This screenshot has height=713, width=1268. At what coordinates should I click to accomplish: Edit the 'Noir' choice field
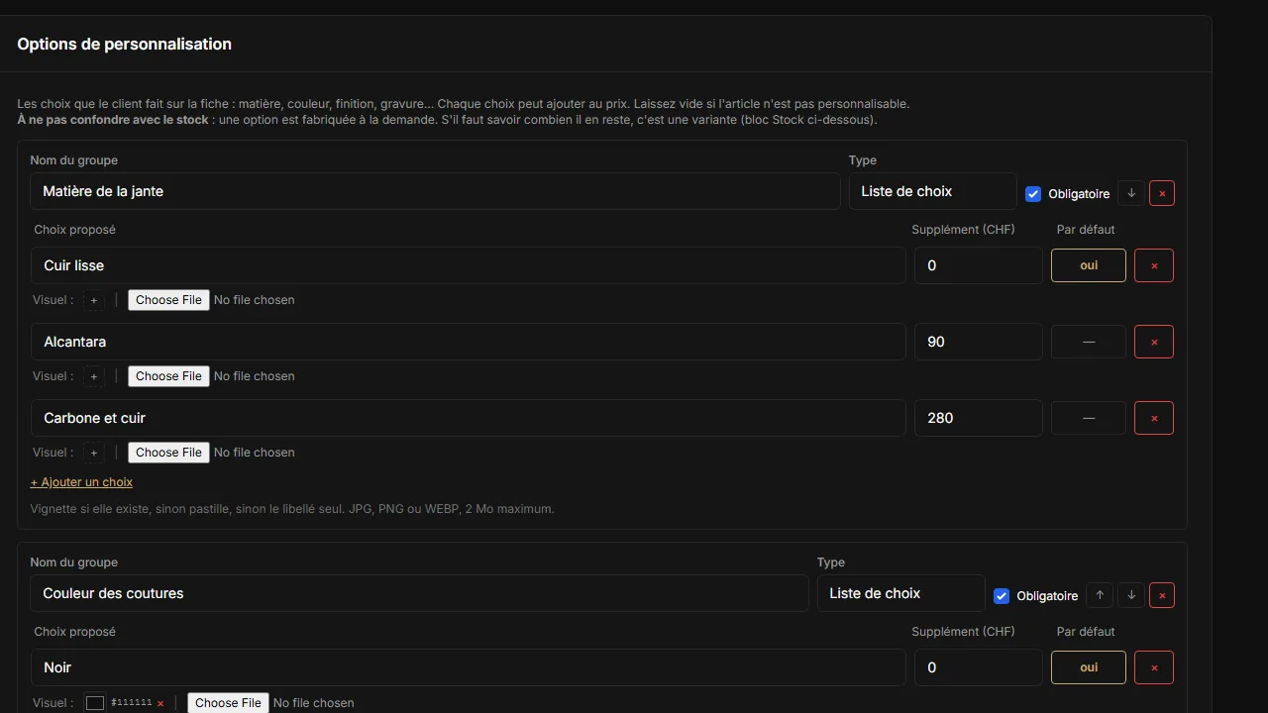tap(468, 667)
